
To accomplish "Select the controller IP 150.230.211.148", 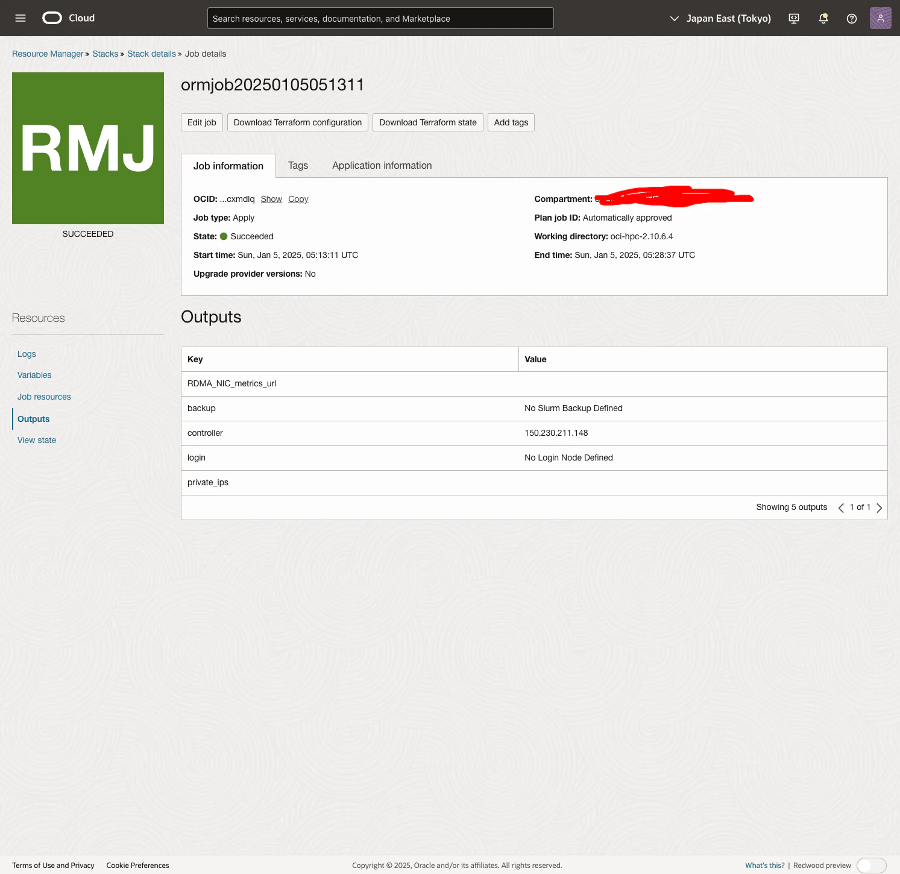I will pos(556,433).
